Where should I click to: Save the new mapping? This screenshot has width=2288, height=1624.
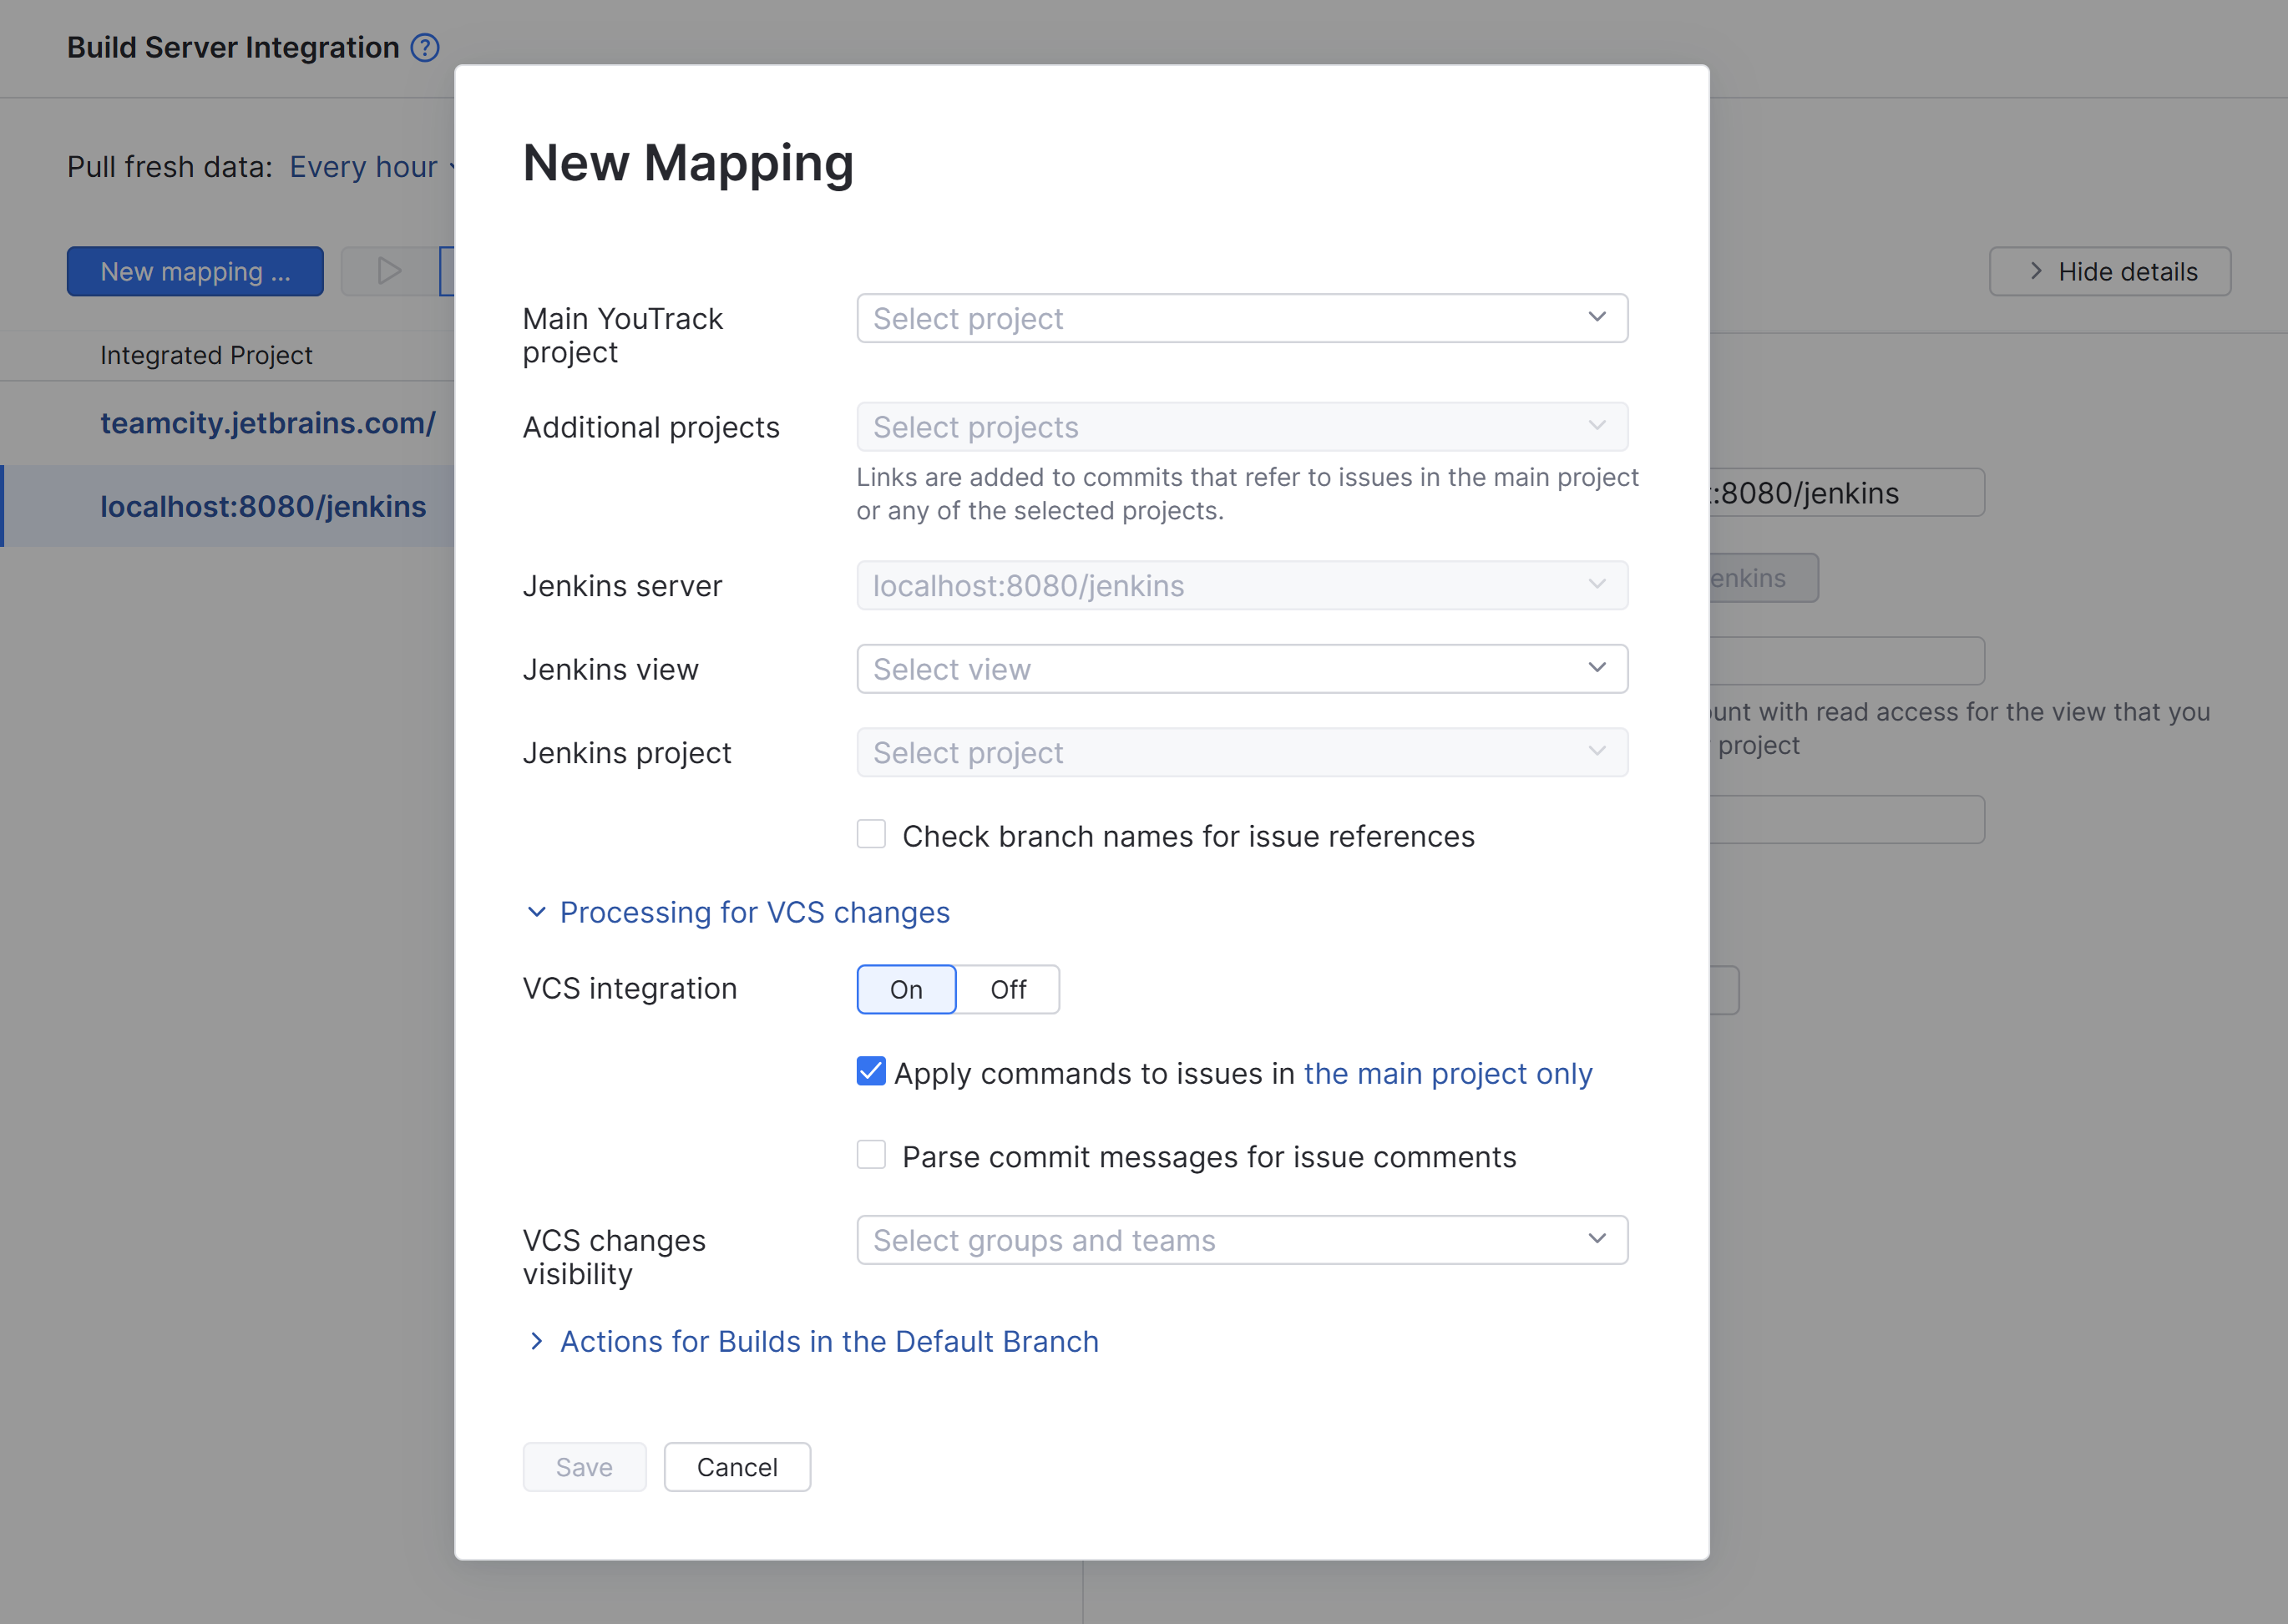click(x=584, y=1466)
